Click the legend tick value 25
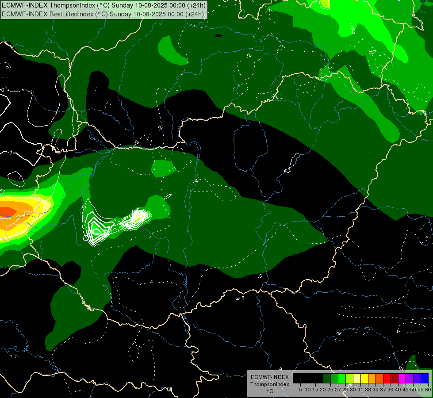Image resolution: width=433 pixels, height=398 pixels. point(330,390)
